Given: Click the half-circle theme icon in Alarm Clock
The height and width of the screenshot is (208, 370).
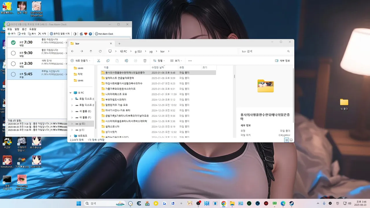Looking at the screenshot, I should coord(75,34).
